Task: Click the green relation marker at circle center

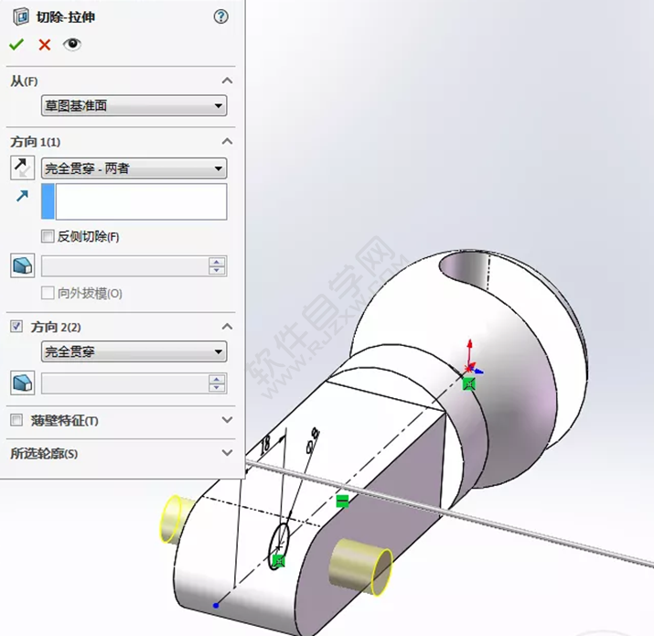Action: (278, 561)
